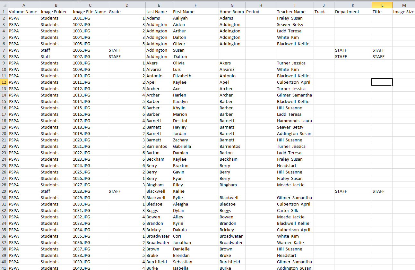Click the Home Room cell showing Barrientos

click(x=231, y=146)
